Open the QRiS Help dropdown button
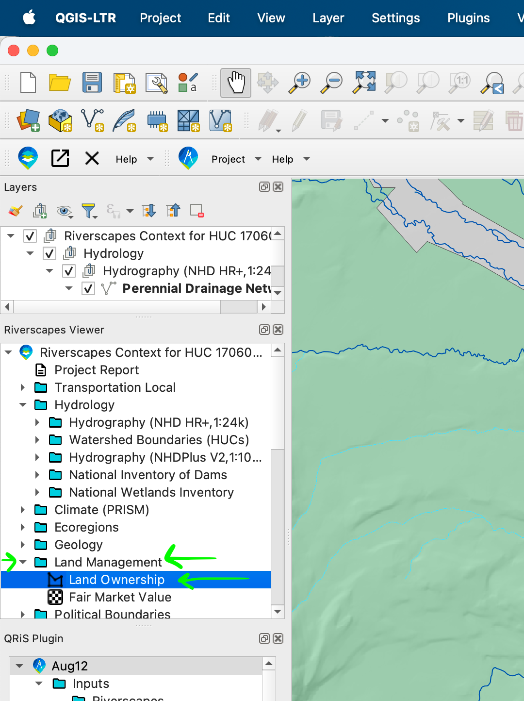The image size is (524, 701). (x=291, y=159)
